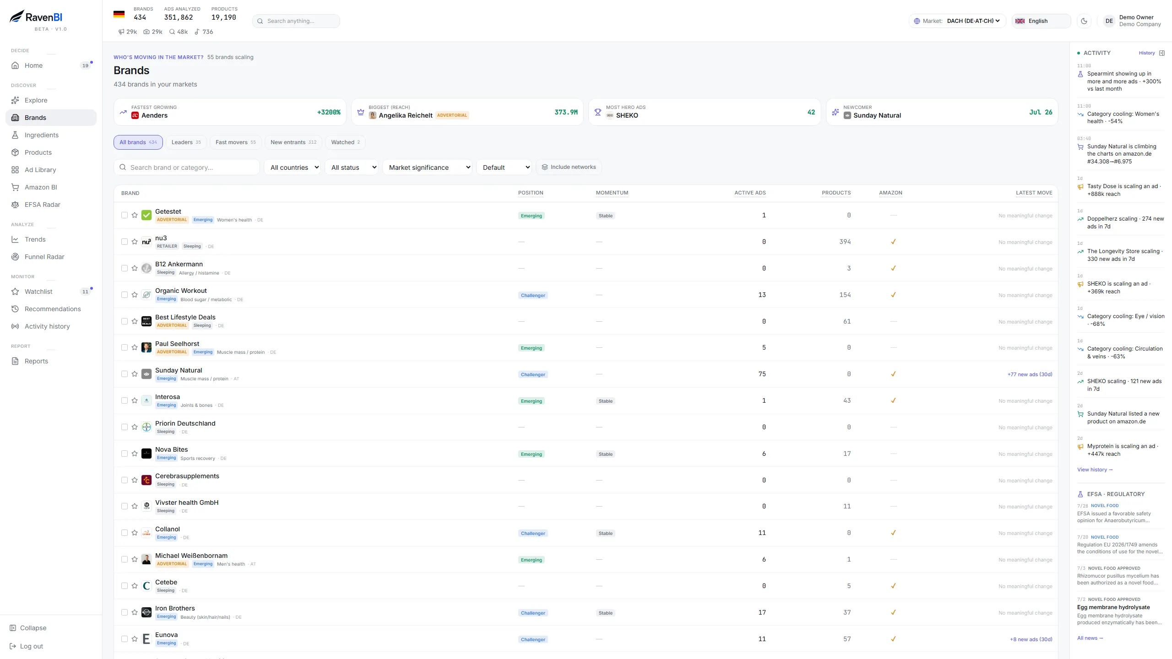
Task: Open the Default sort dropdown
Action: [x=505, y=167]
